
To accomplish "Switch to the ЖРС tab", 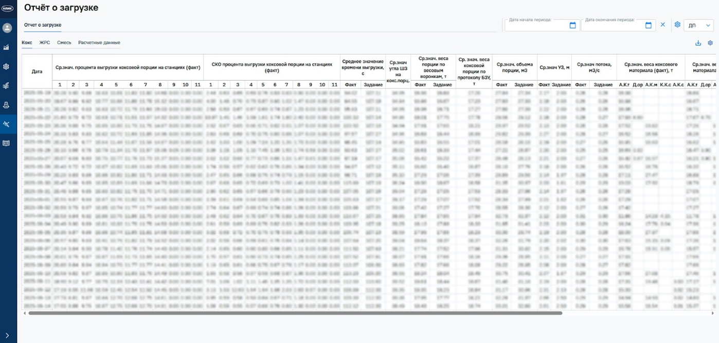I will click(x=45, y=43).
